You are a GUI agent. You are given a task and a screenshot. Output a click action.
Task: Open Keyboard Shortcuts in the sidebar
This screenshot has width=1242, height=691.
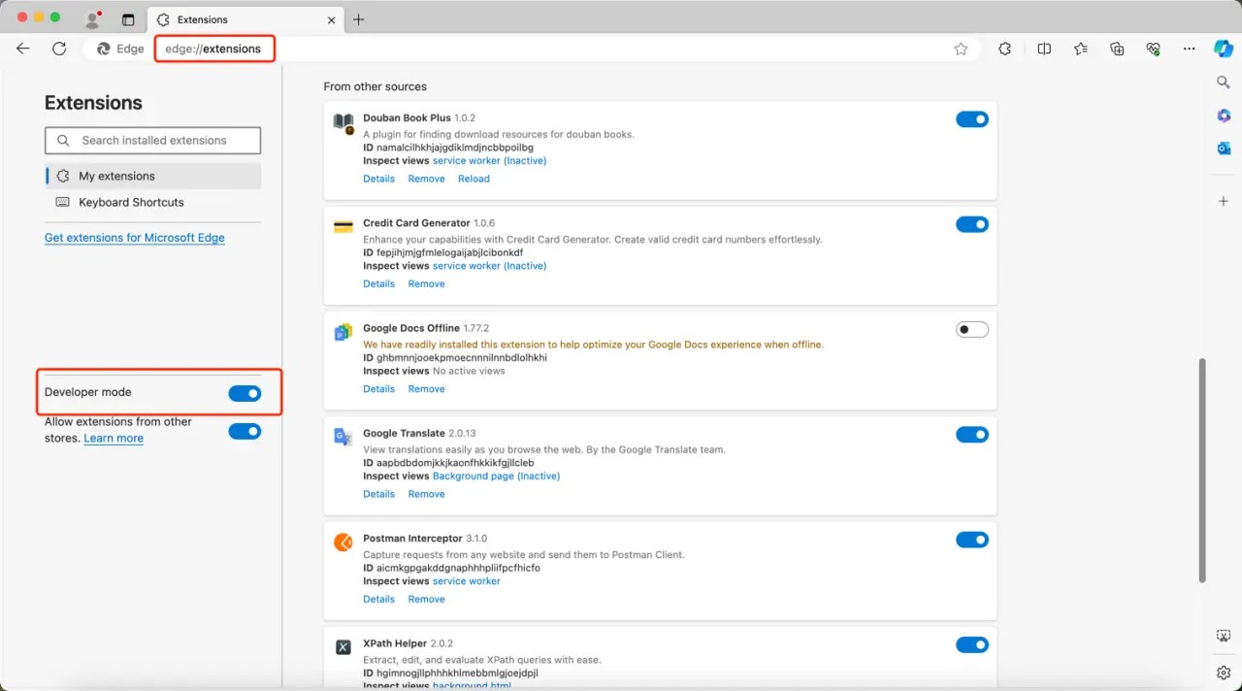coord(153,202)
